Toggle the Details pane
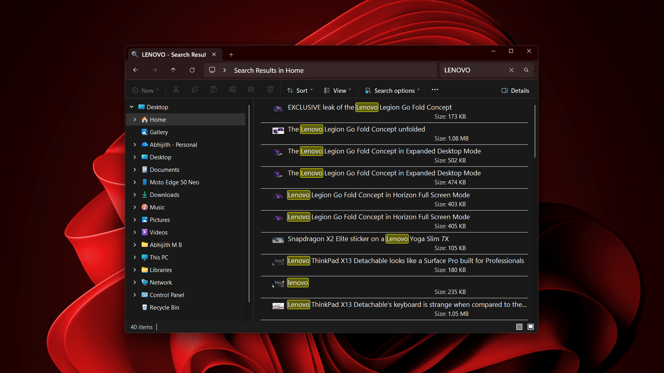Viewport: 664px width, 373px height. click(x=515, y=90)
